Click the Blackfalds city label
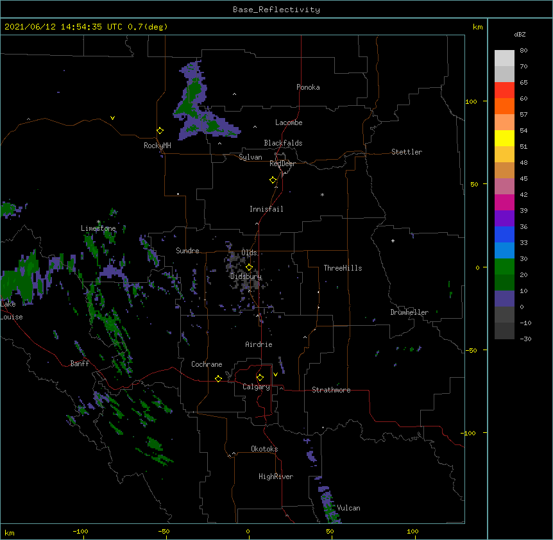Viewport: 553px width, 540px height. coord(283,143)
